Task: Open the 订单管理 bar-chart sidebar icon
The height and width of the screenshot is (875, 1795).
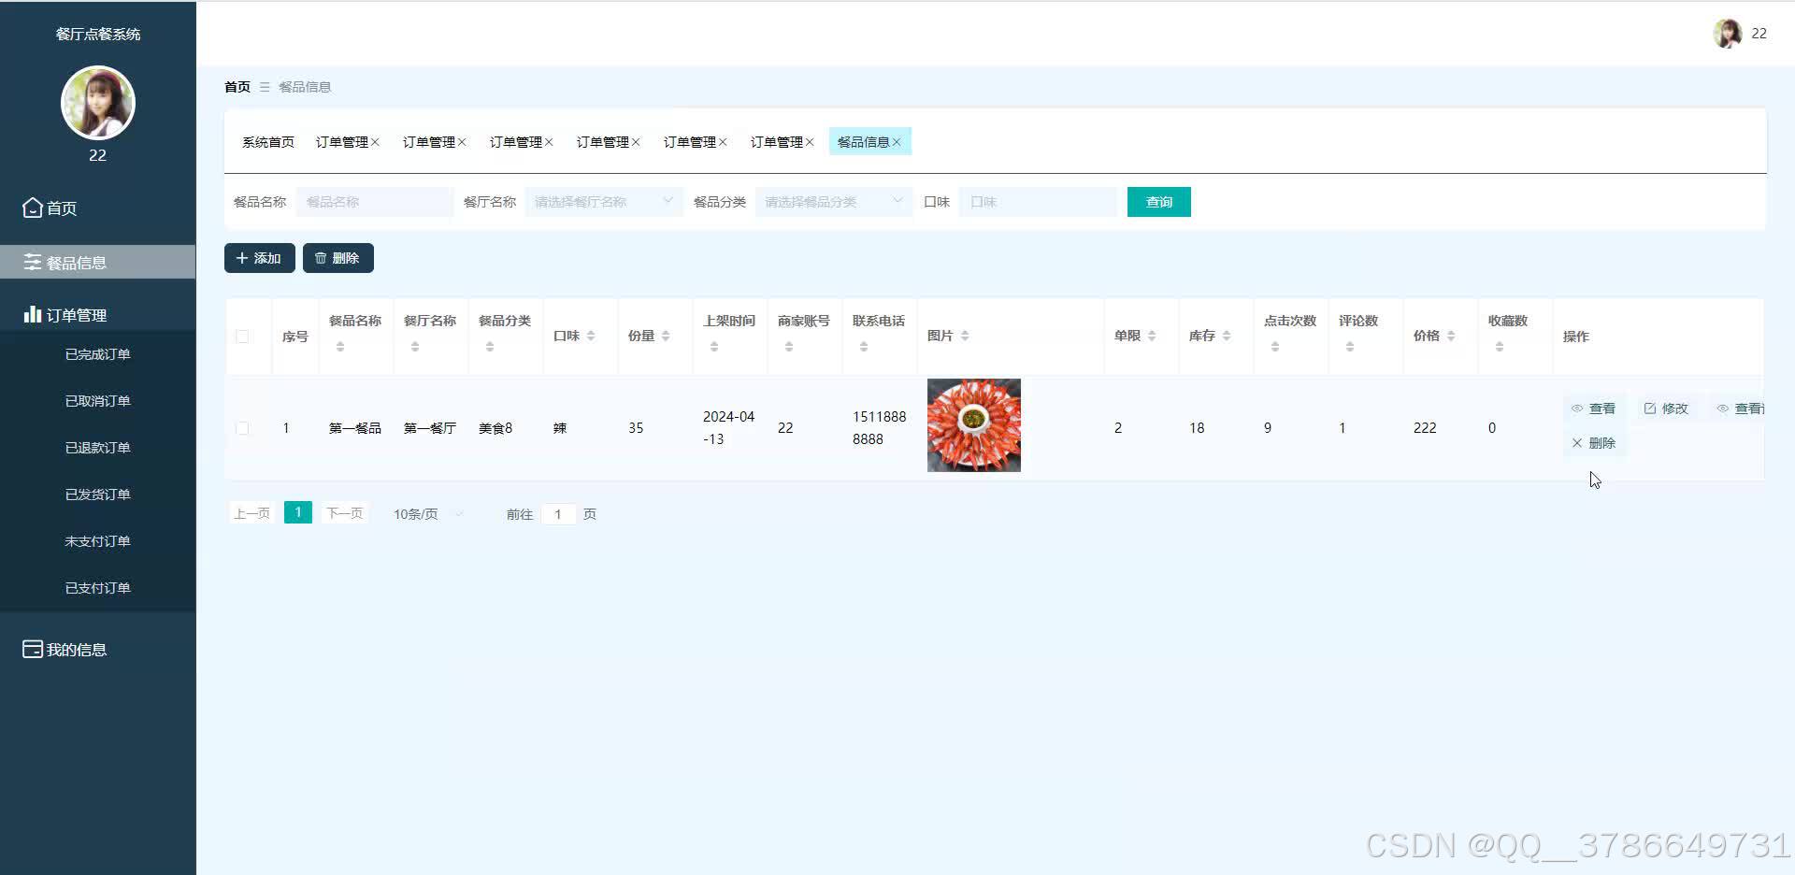Action: [31, 314]
